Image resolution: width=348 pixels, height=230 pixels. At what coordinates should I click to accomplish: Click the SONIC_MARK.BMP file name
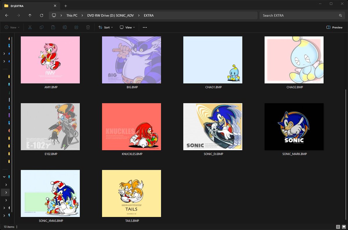(294, 154)
